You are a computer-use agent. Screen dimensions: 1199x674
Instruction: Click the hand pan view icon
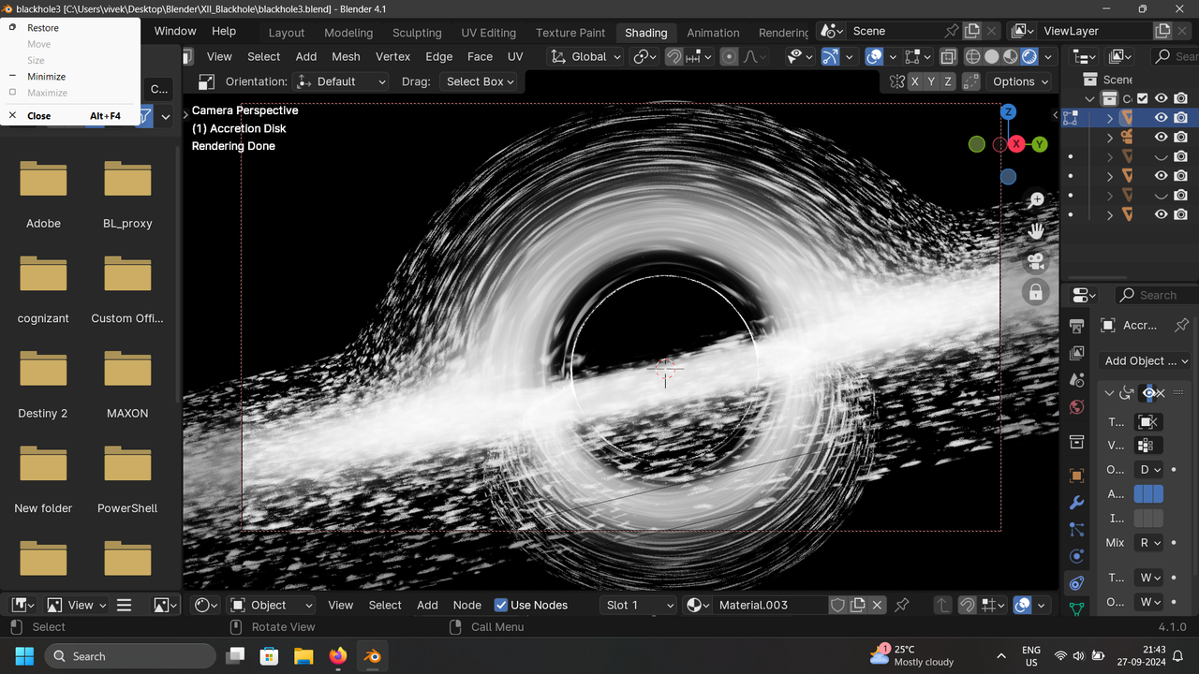[x=1036, y=230]
